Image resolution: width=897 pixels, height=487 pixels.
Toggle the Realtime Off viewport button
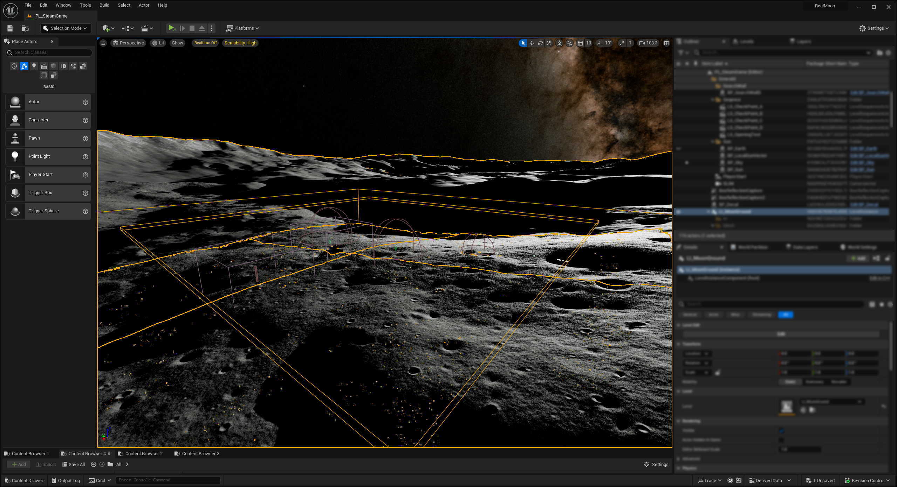click(205, 43)
